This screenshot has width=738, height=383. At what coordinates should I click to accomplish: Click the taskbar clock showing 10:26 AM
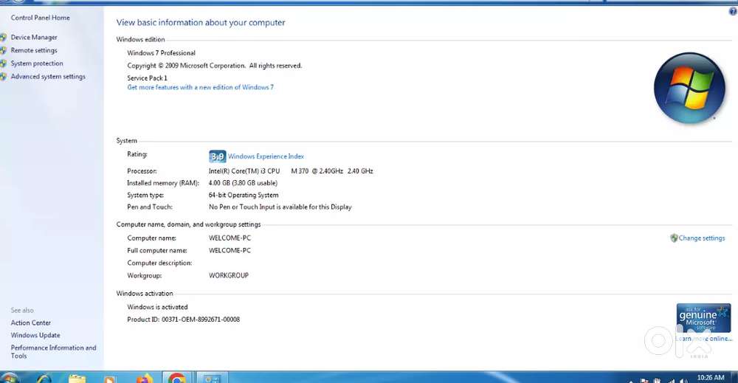point(711,378)
